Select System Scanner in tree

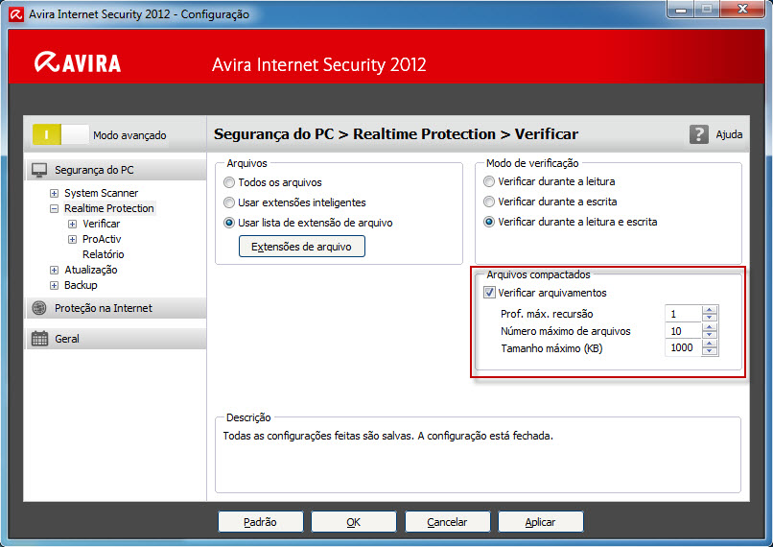coord(101,193)
